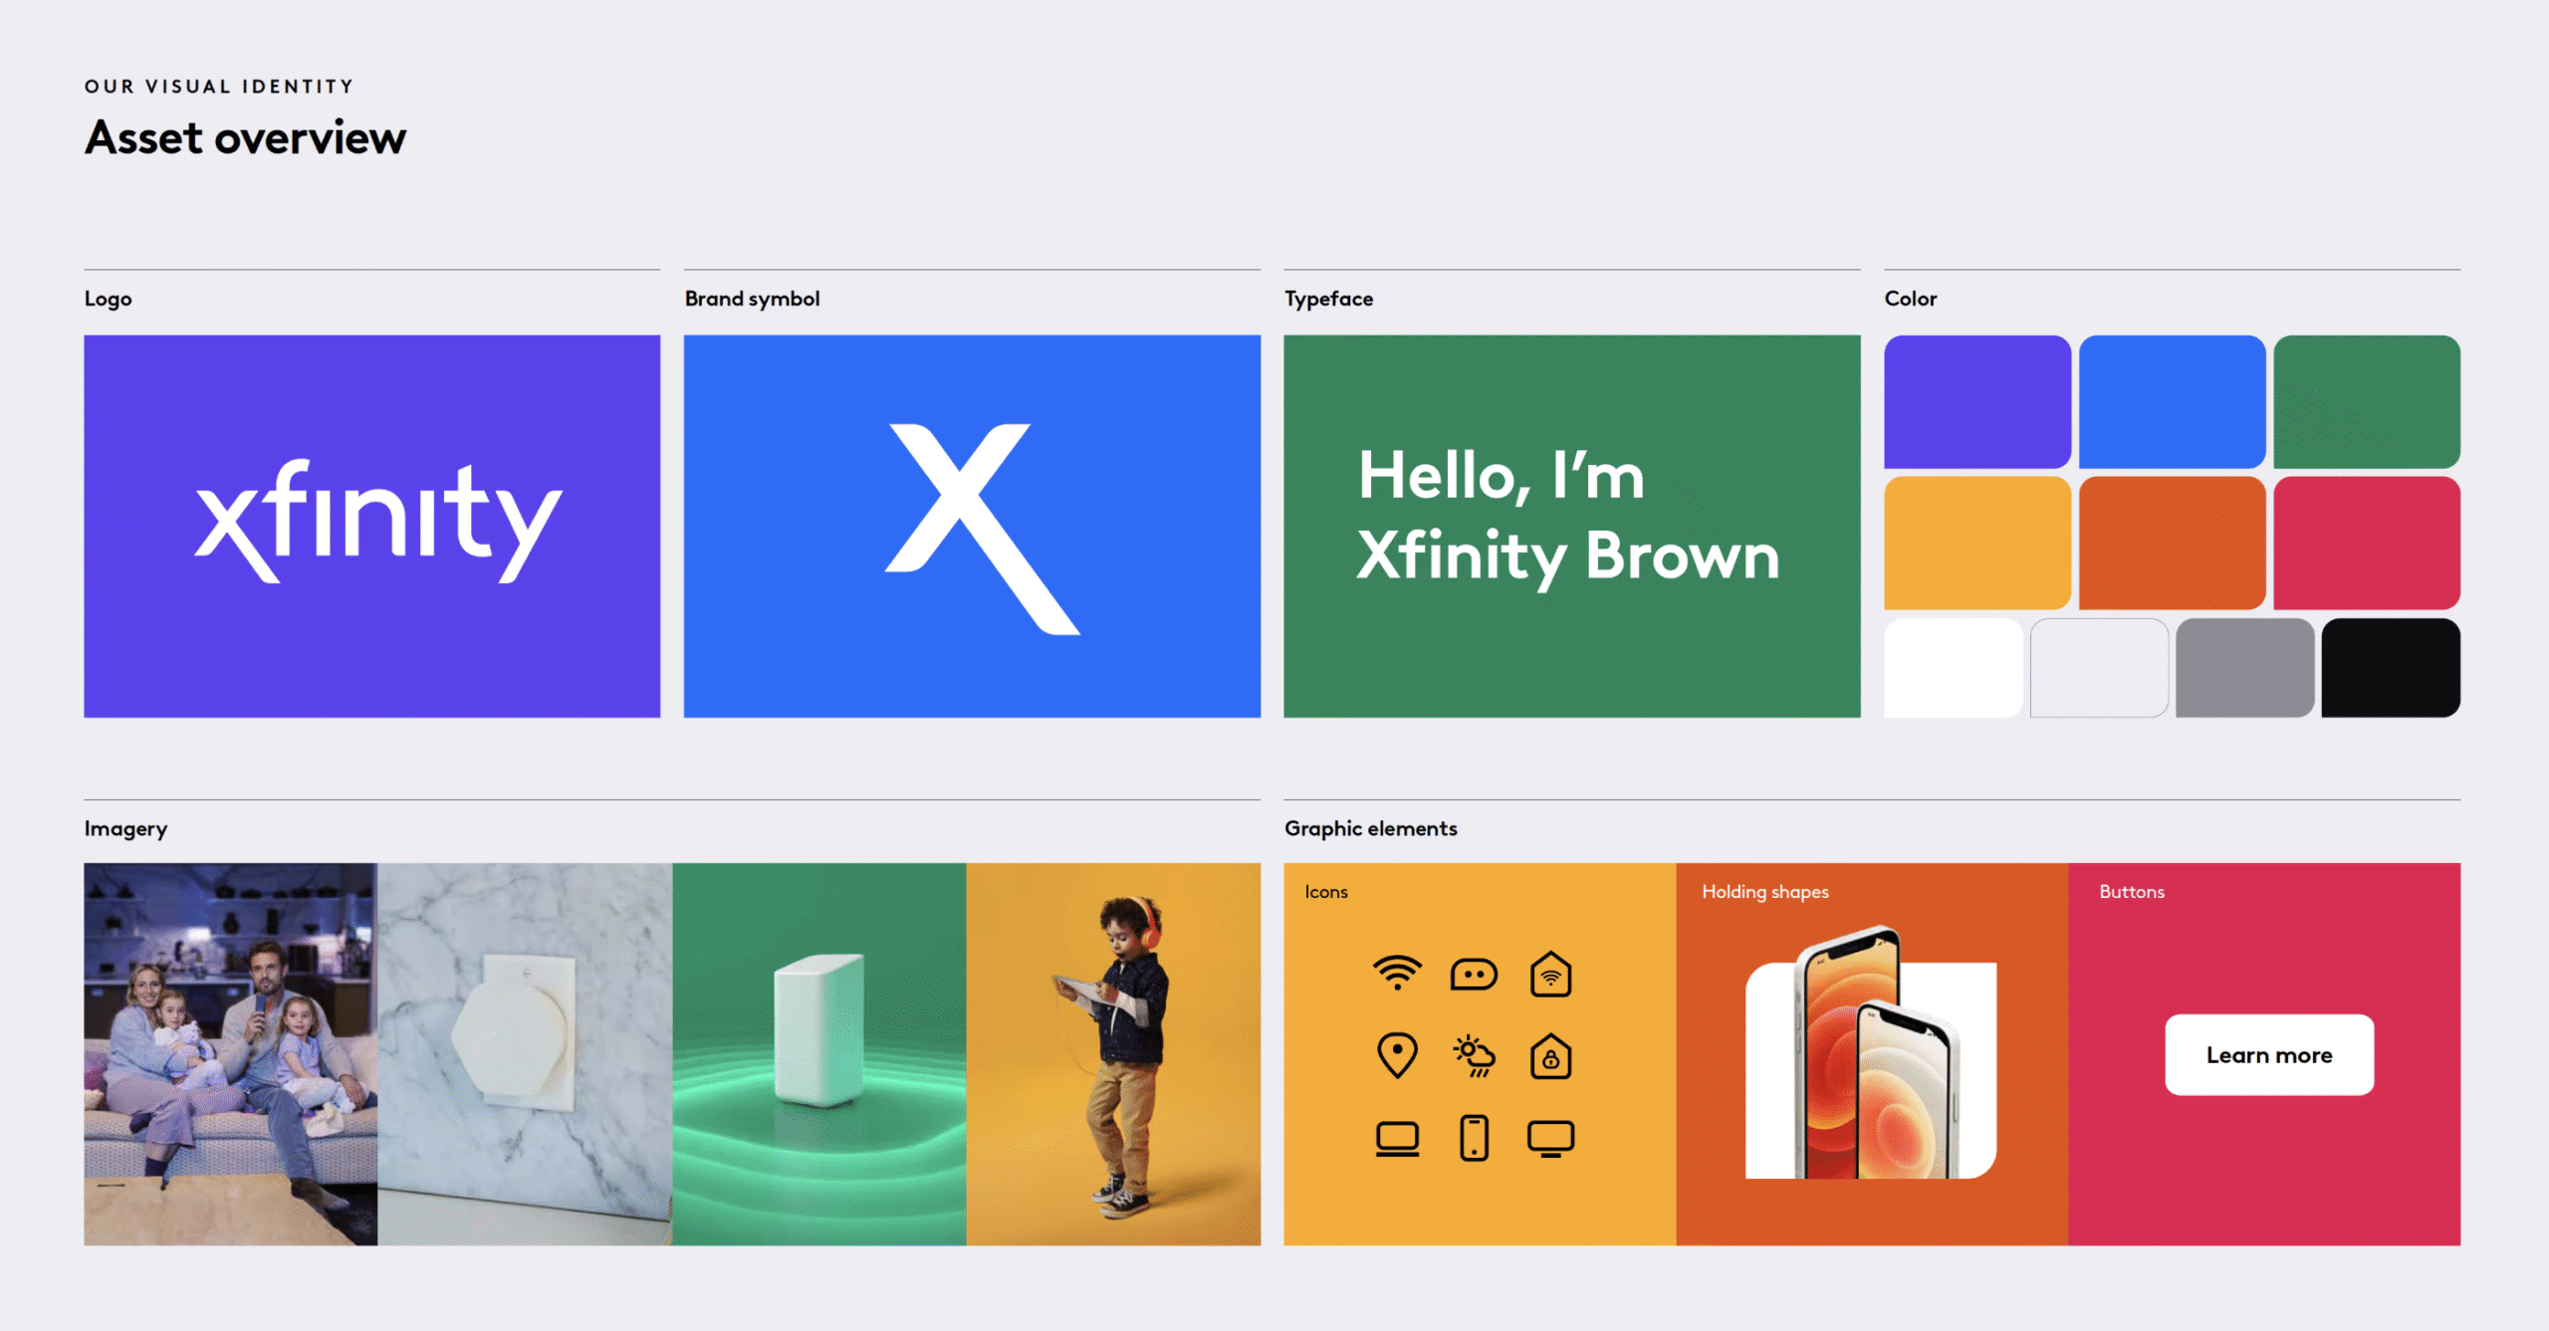This screenshot has width=2549, height=1331.
Task: Click the home security lock icon
Action: pos(1550,1055)
